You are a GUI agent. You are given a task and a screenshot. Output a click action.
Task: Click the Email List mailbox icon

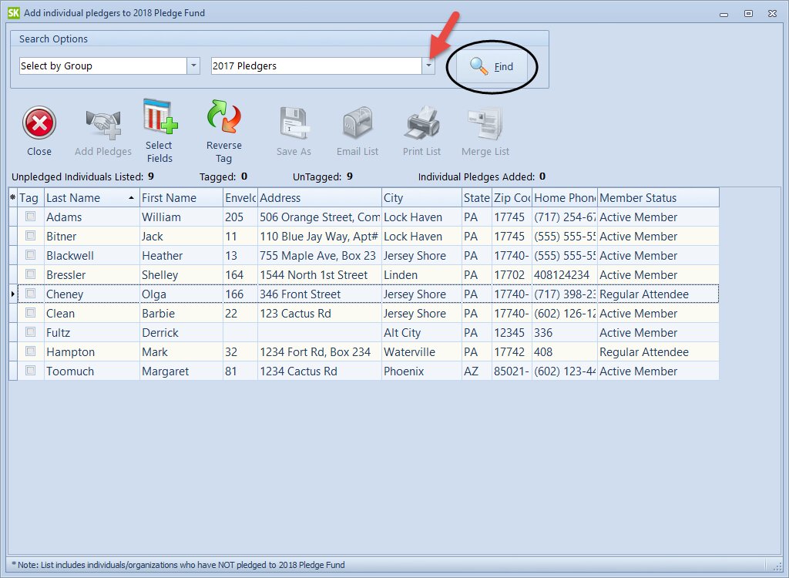358,123
